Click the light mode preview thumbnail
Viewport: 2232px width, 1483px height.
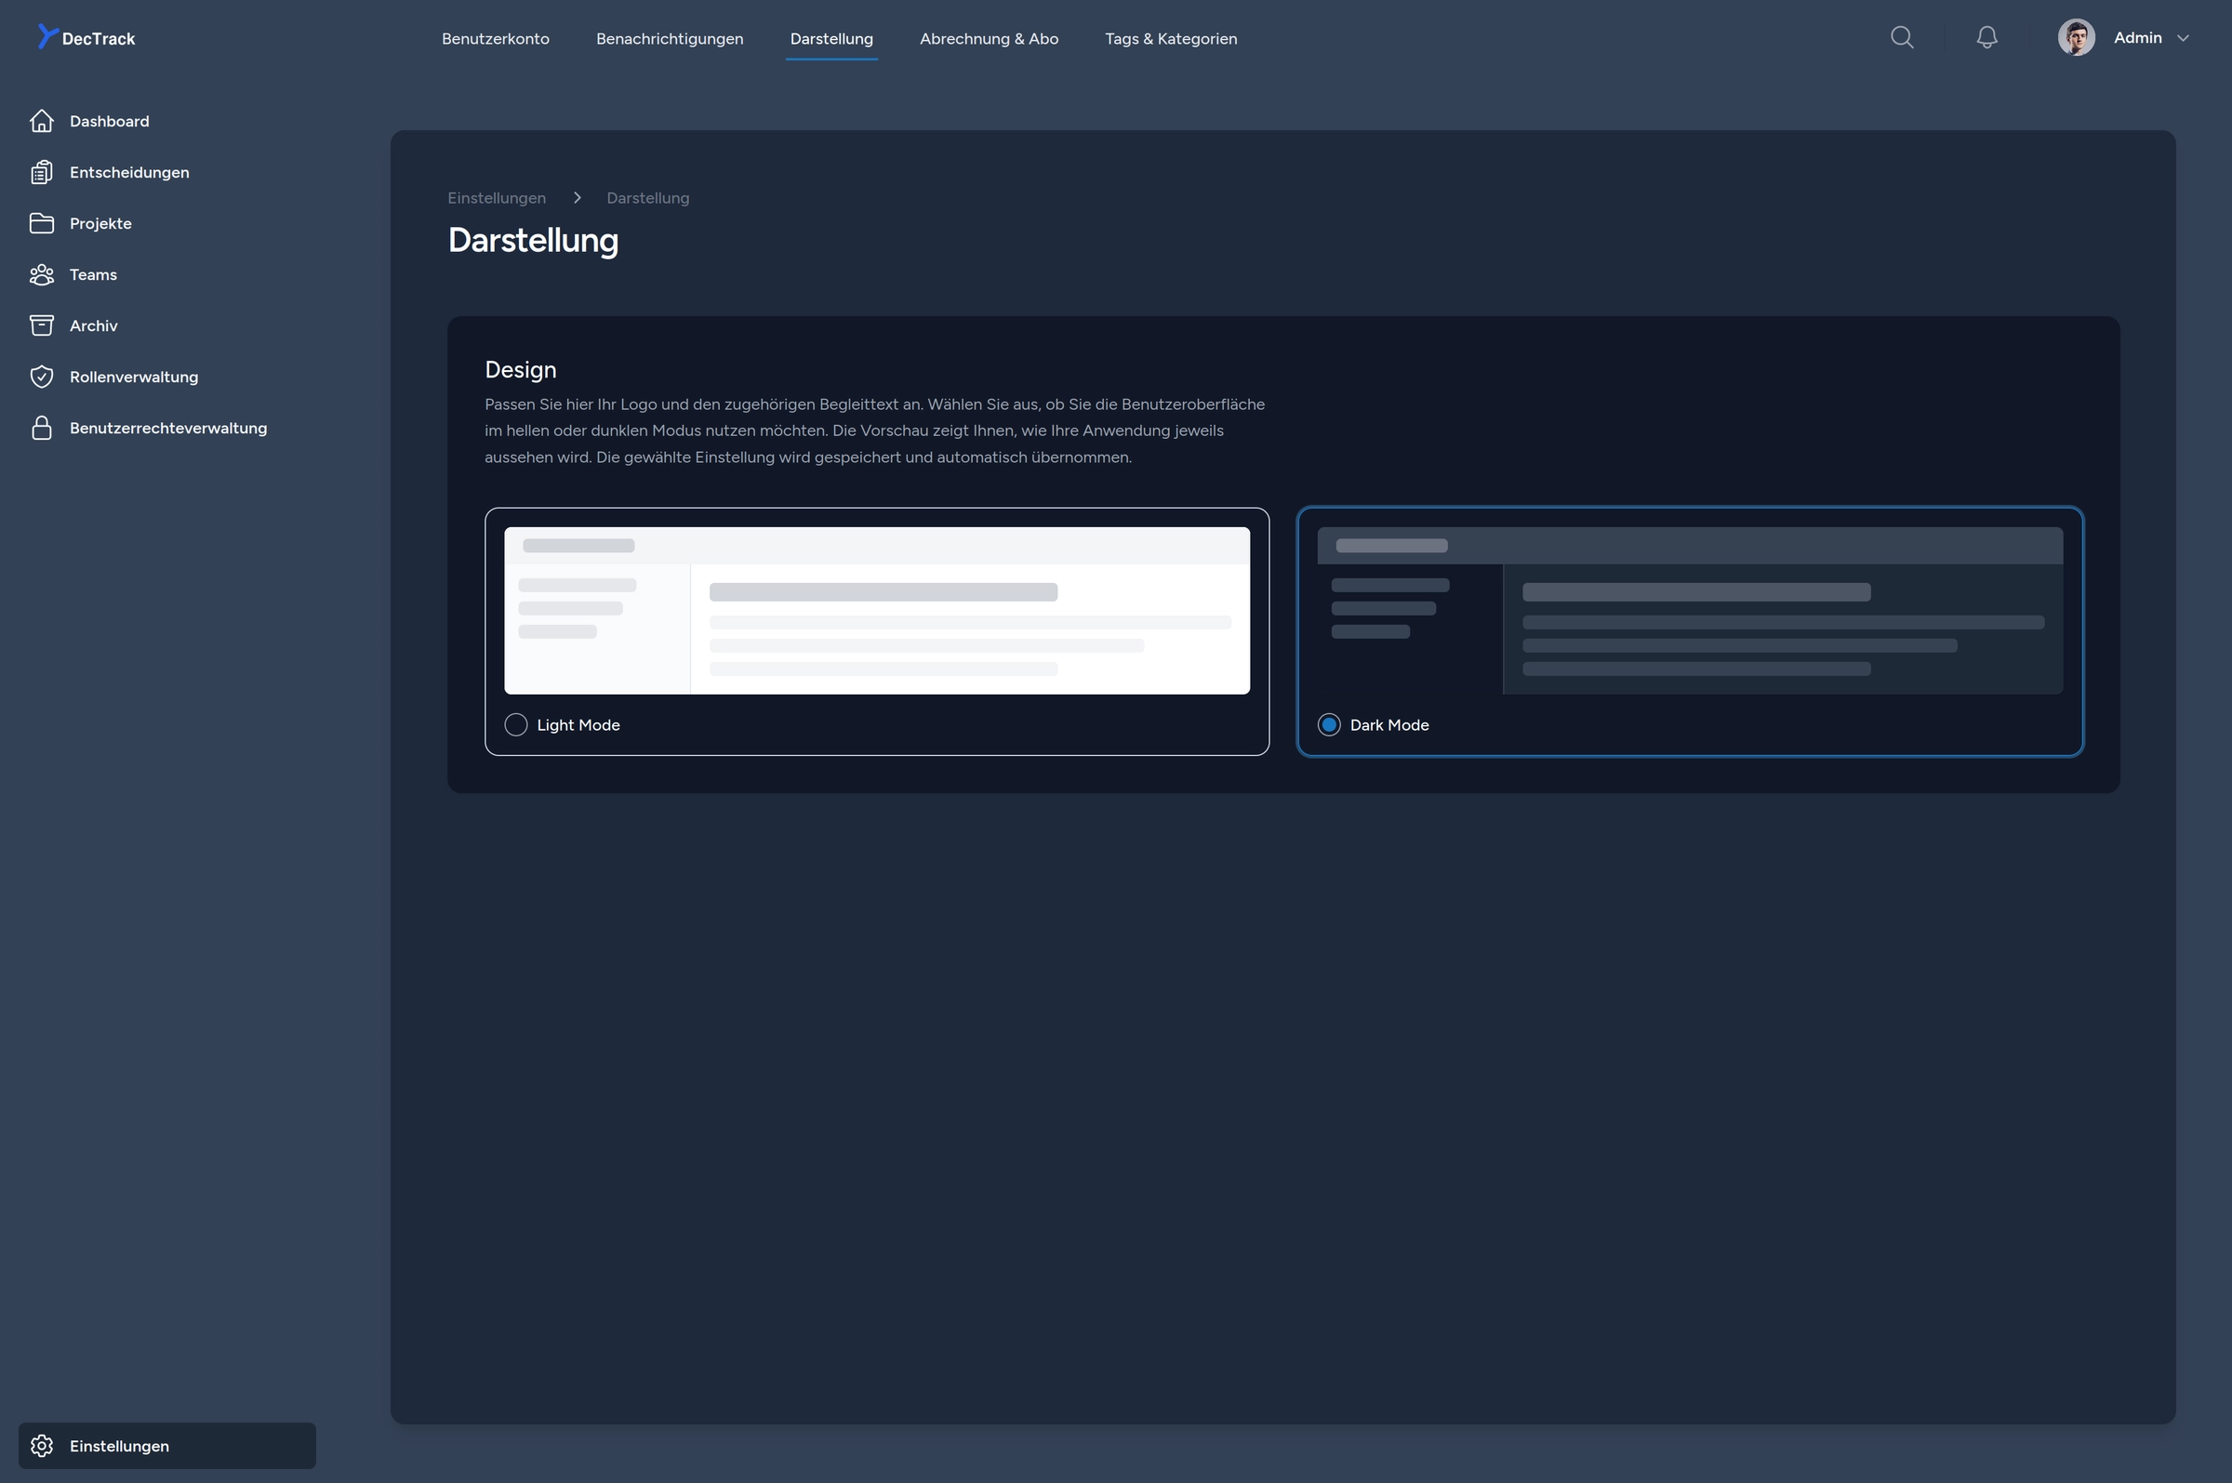pyautogui.click(x=876, y=610)
